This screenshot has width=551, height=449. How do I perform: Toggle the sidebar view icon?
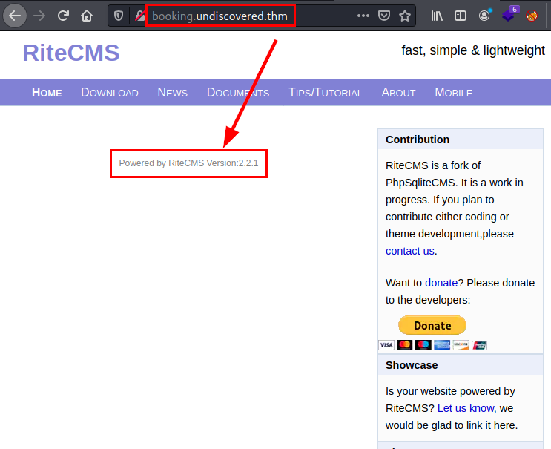point(461,16)
